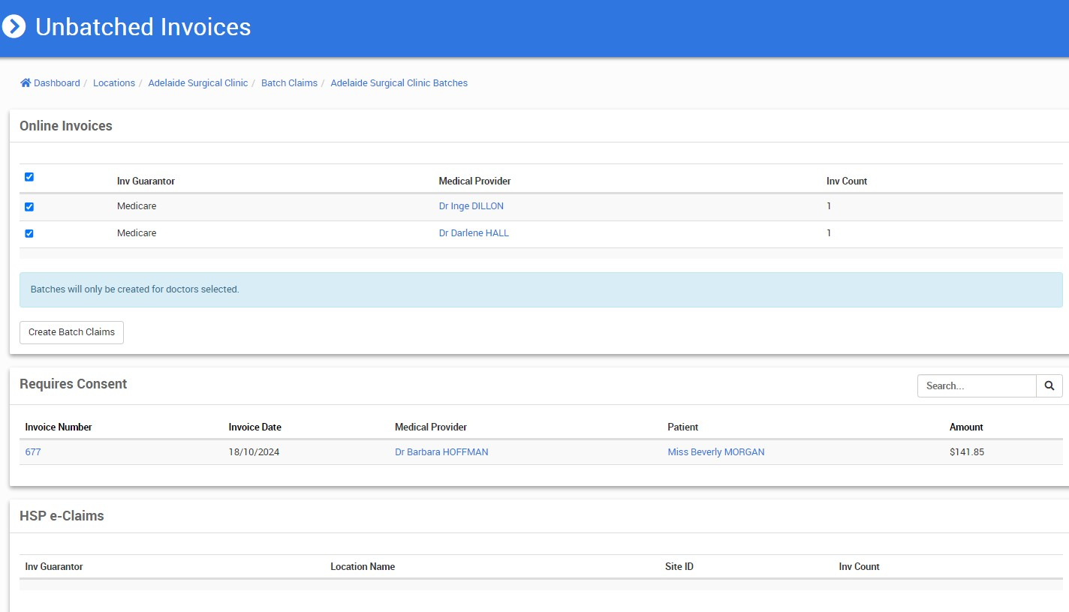The image size is (1069, 612).
Task: Open Adelaide Surgical Clinic Batches breadcrumb
Action: pos(399,83)
